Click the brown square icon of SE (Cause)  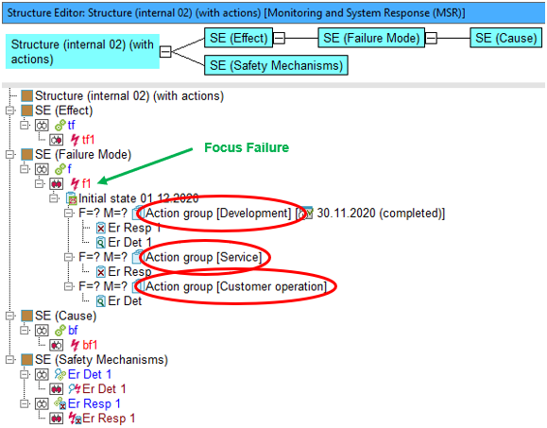tap(26, 316)
